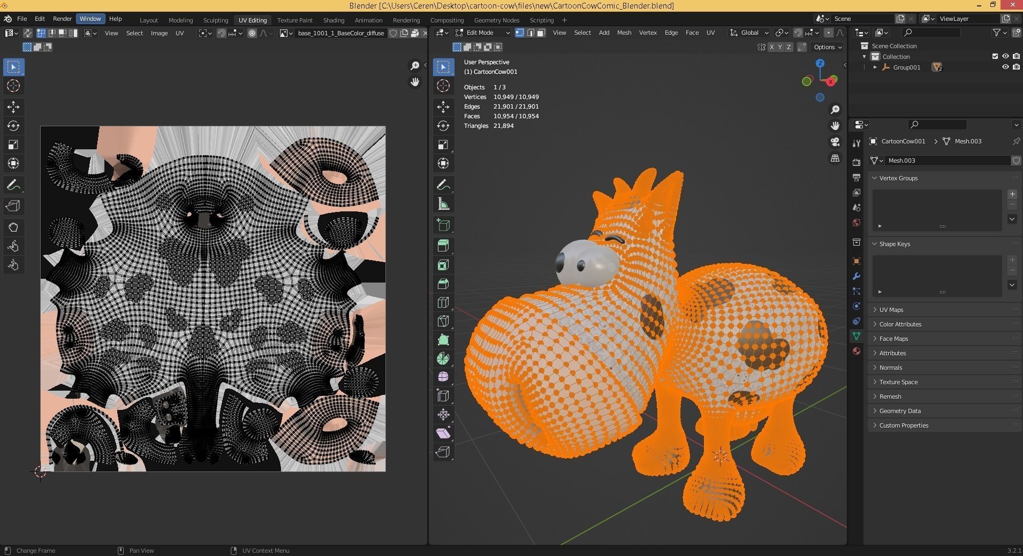Enable vertex select mode in 3D viewport

point(519,33)
